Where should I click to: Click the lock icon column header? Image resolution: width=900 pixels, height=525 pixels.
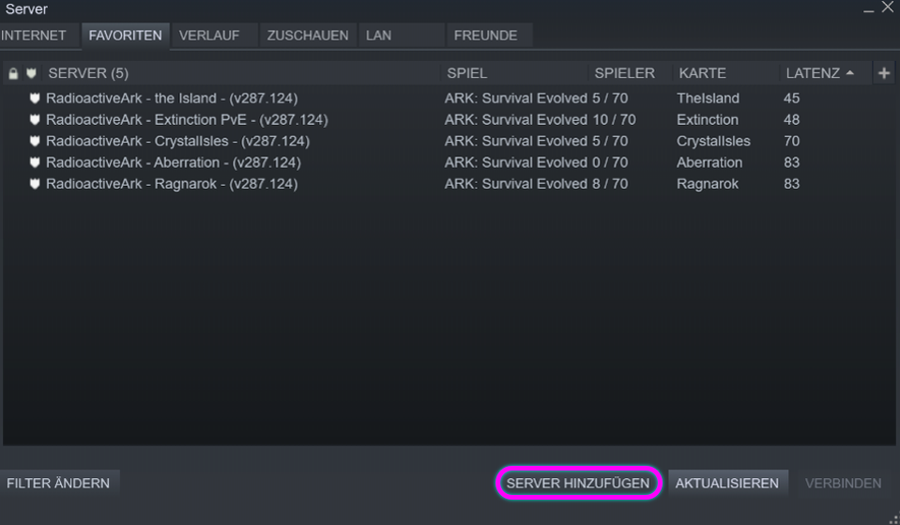coord(13,73)
